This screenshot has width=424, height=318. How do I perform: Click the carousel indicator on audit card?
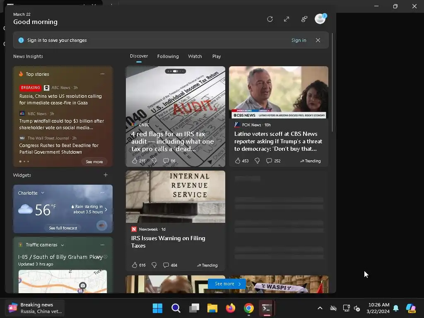176,71
